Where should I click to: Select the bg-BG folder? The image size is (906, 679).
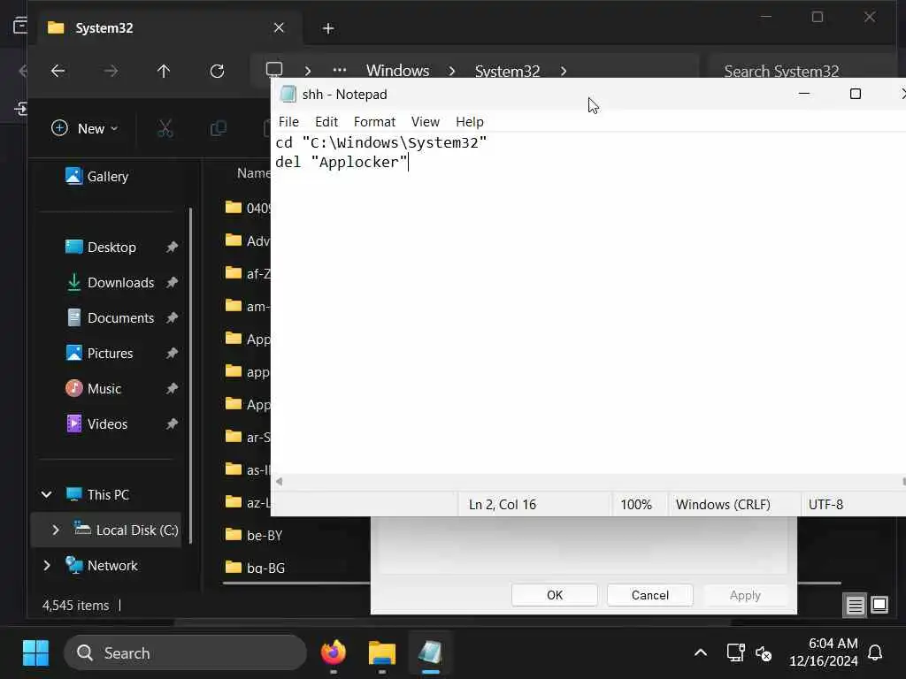[x=256, y=568]
